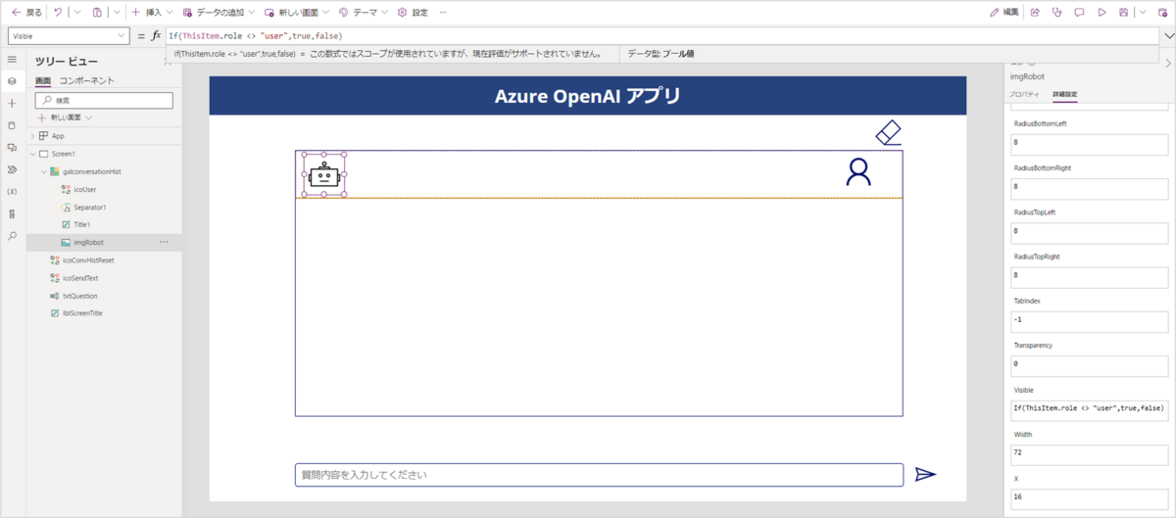Click the 編集 edit button
This screenshot has width=1176, height=518.
(1004, 13)
